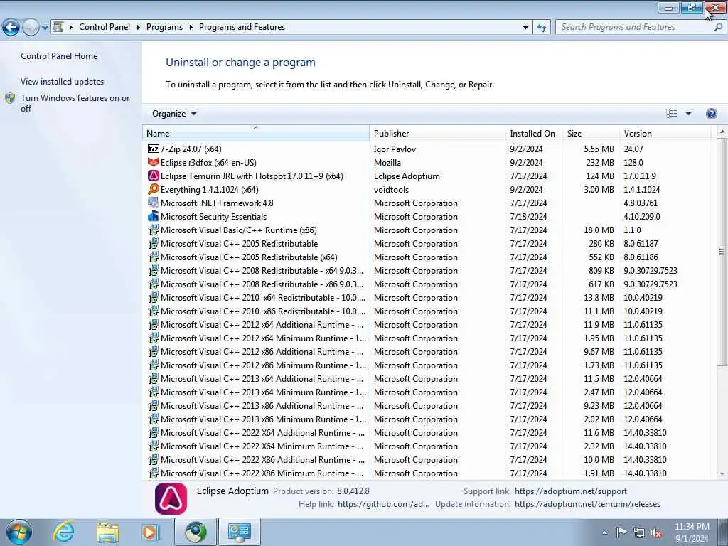This screenshot has height=546, width=728.
Task: Open View installed updates link
Action: pos(63,81)
